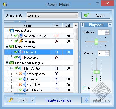Click Winamp volume value 67

click(57, 41)
